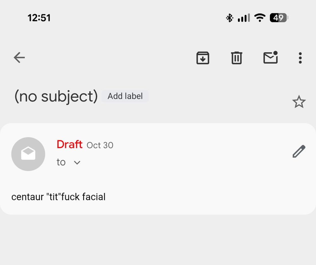Tap the cellular signal bars

[x=244, y=18]
